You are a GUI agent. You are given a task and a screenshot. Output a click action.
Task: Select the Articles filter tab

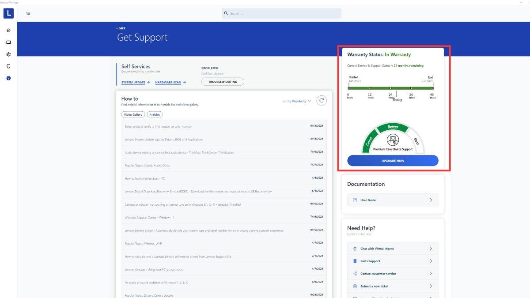point(155,114)
